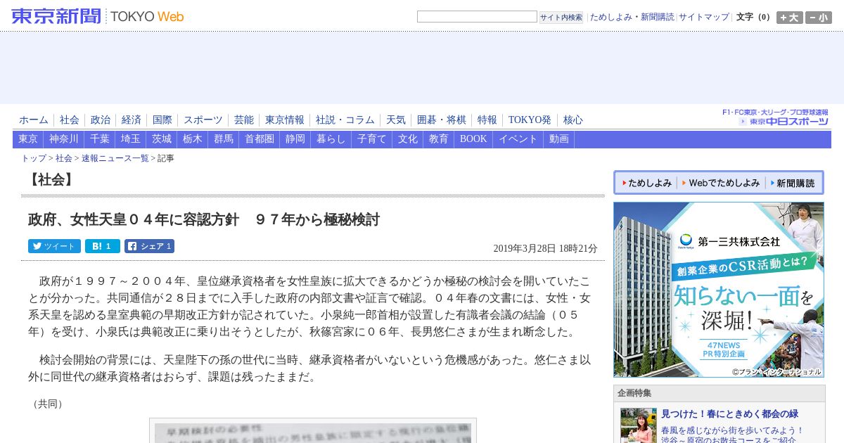Viewport: 844px width, 443px height.
Task: Open the 東京情報 section
Action: point(285,120)
